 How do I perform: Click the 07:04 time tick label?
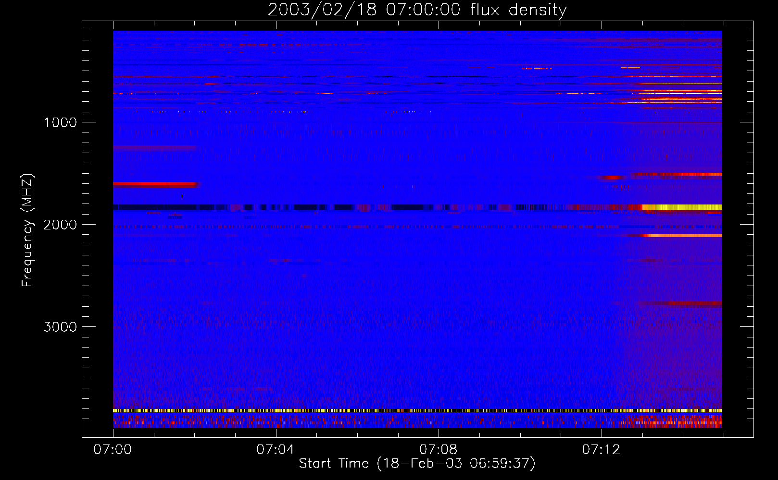pos(276,449)
